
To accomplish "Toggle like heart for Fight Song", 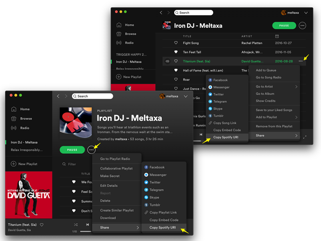I will 176,43.
